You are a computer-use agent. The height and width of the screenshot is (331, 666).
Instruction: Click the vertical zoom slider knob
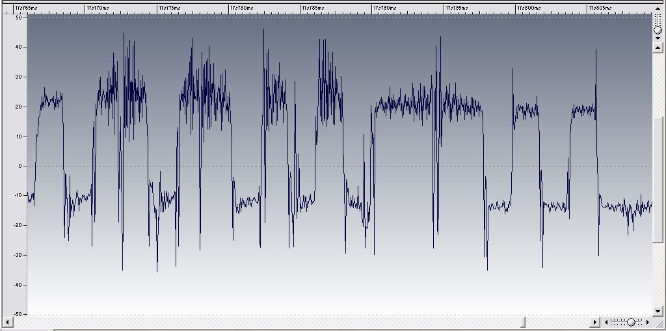(658, 30)
